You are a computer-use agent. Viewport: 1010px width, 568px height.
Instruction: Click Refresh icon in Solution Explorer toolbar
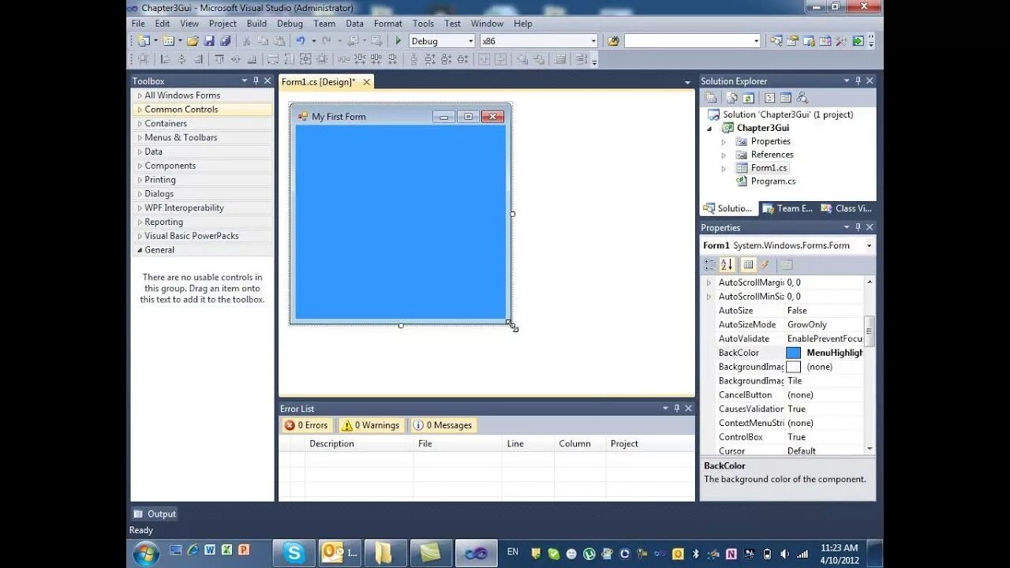pos(748,98)
